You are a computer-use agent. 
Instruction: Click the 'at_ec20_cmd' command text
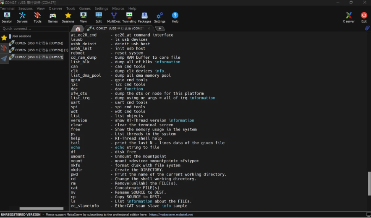(84, 35)
